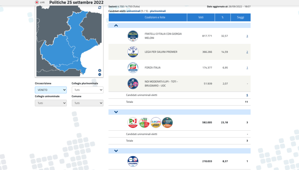Click vote count 817.771
Screen dimensions: 299x170
(207, 36)
